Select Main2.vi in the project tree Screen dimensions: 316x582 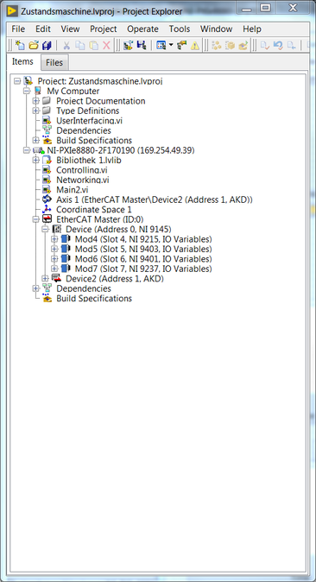click(x=72, y=190)
